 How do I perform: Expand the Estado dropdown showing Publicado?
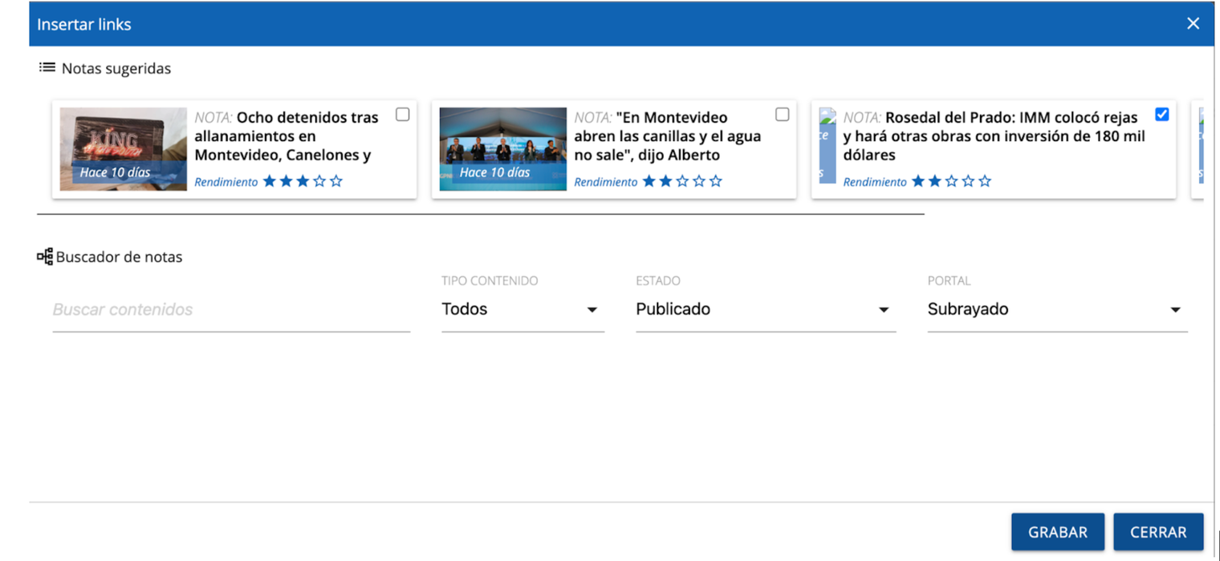pos(765,309)
